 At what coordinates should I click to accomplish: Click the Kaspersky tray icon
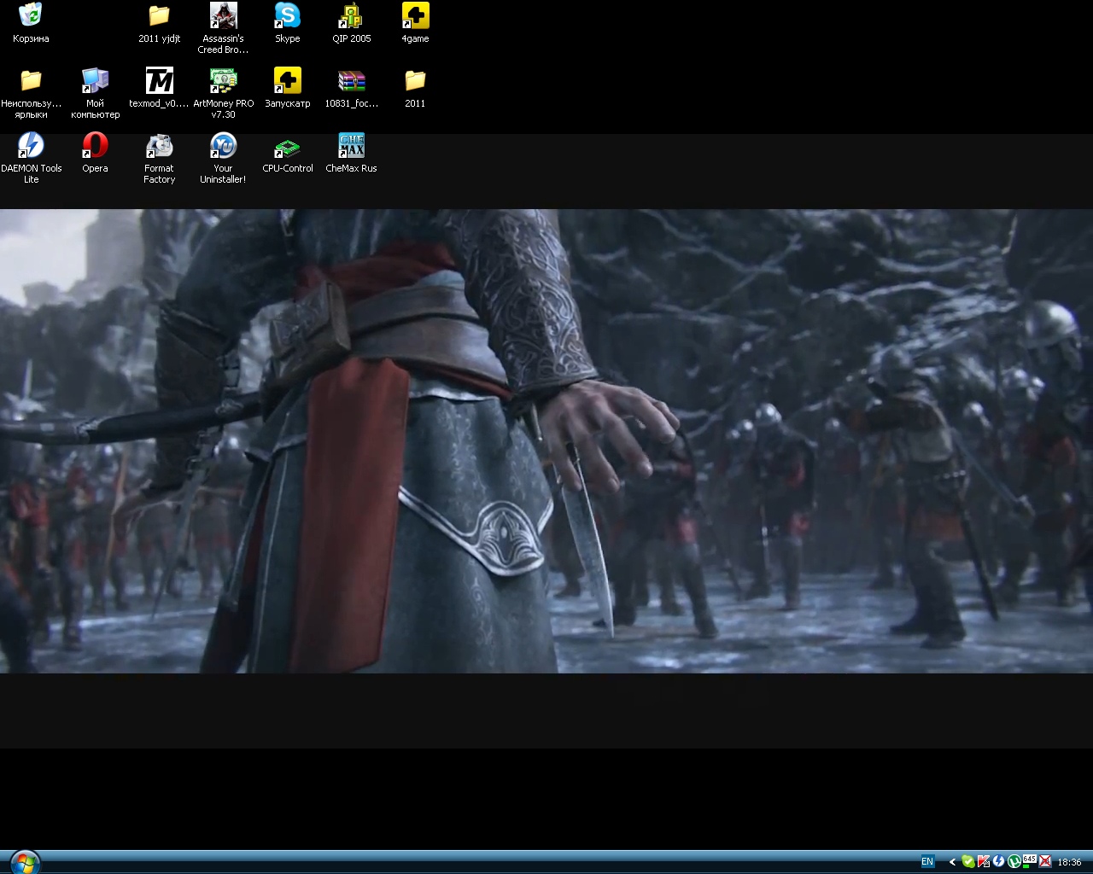[x=984, y=862]
